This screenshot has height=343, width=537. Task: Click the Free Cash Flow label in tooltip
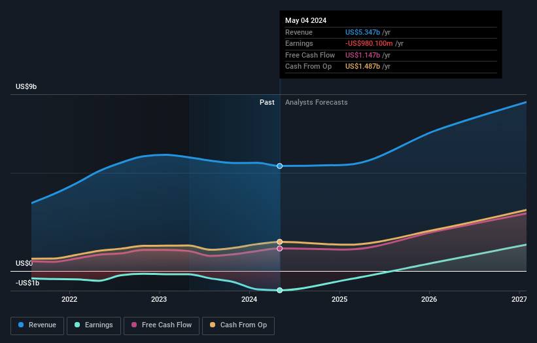[310, 55]
